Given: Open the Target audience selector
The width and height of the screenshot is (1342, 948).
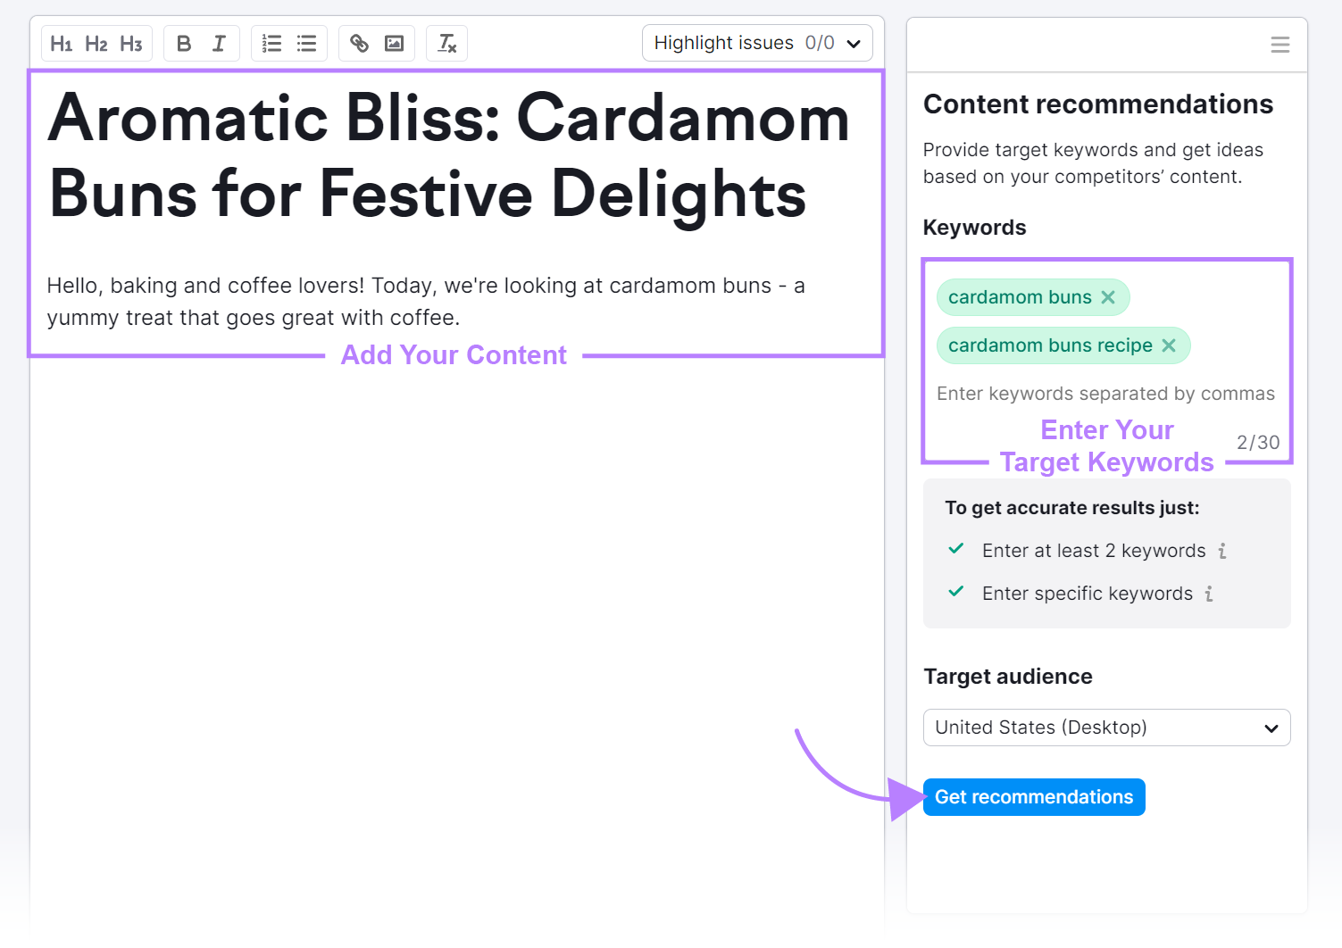Looking at the screenshot, I should click(x=1106, y=728).
